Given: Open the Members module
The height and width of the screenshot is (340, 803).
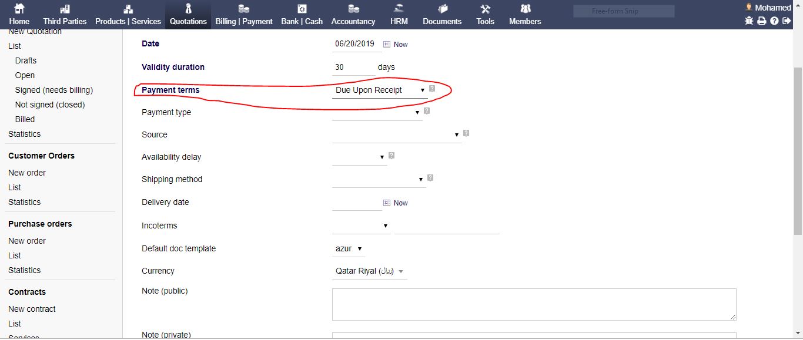Looking at the screenshot, I should tap(525, 15).
